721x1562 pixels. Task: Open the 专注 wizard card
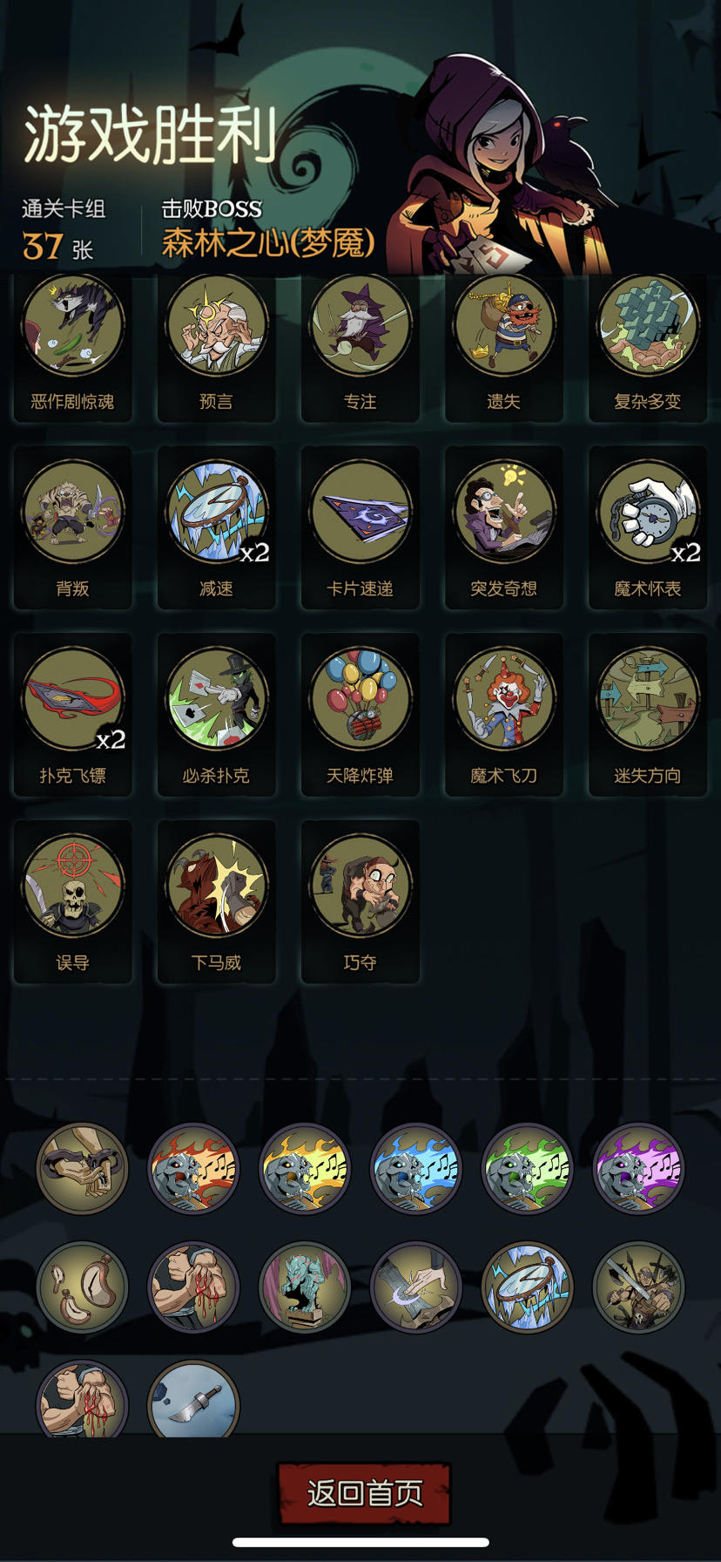click(360, 327)
